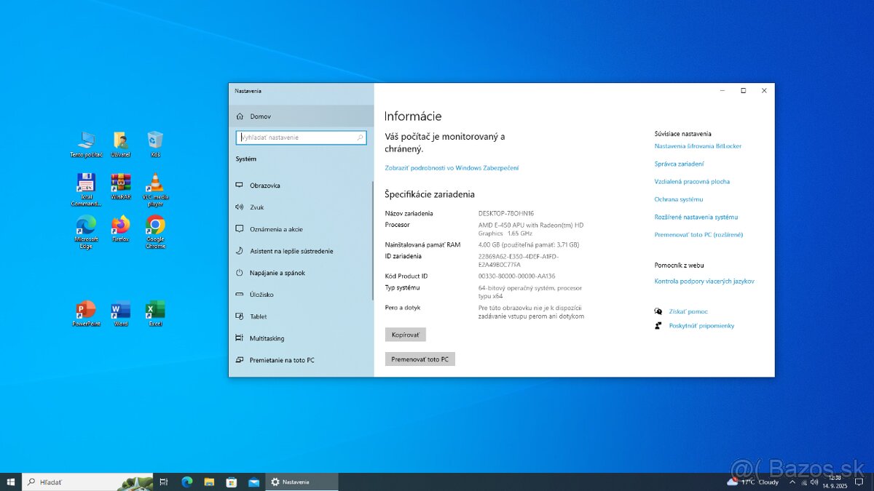
Task: Open Správca zariadení link
Action: pos(679,164)
